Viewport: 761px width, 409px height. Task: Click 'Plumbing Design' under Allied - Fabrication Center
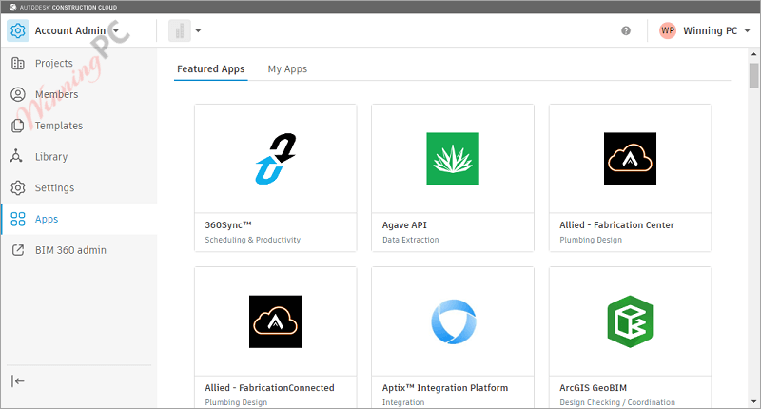tap(591, 240)
